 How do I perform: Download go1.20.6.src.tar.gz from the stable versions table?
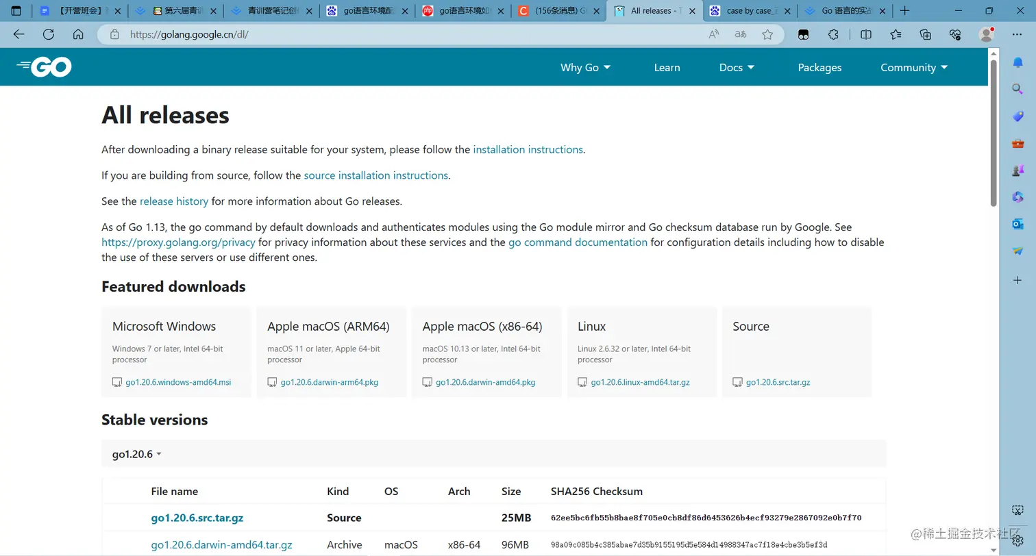click(x=197, y=518)
